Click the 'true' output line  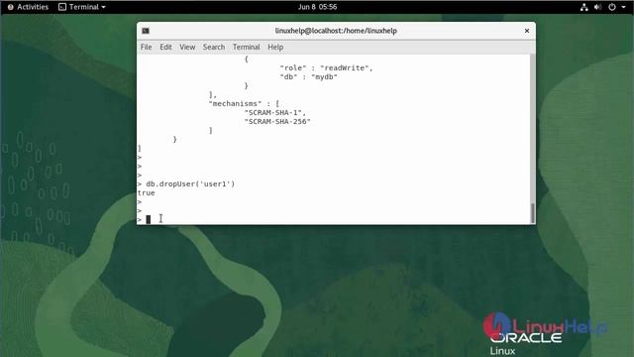[146, 193]
